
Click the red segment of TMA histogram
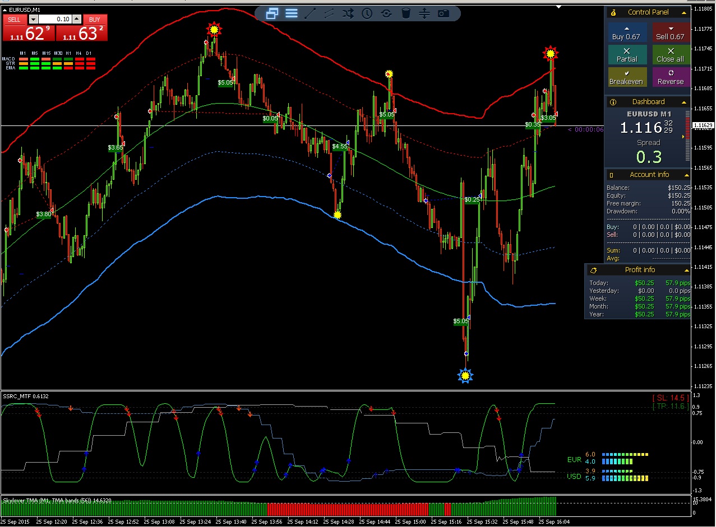pos(348,509)
